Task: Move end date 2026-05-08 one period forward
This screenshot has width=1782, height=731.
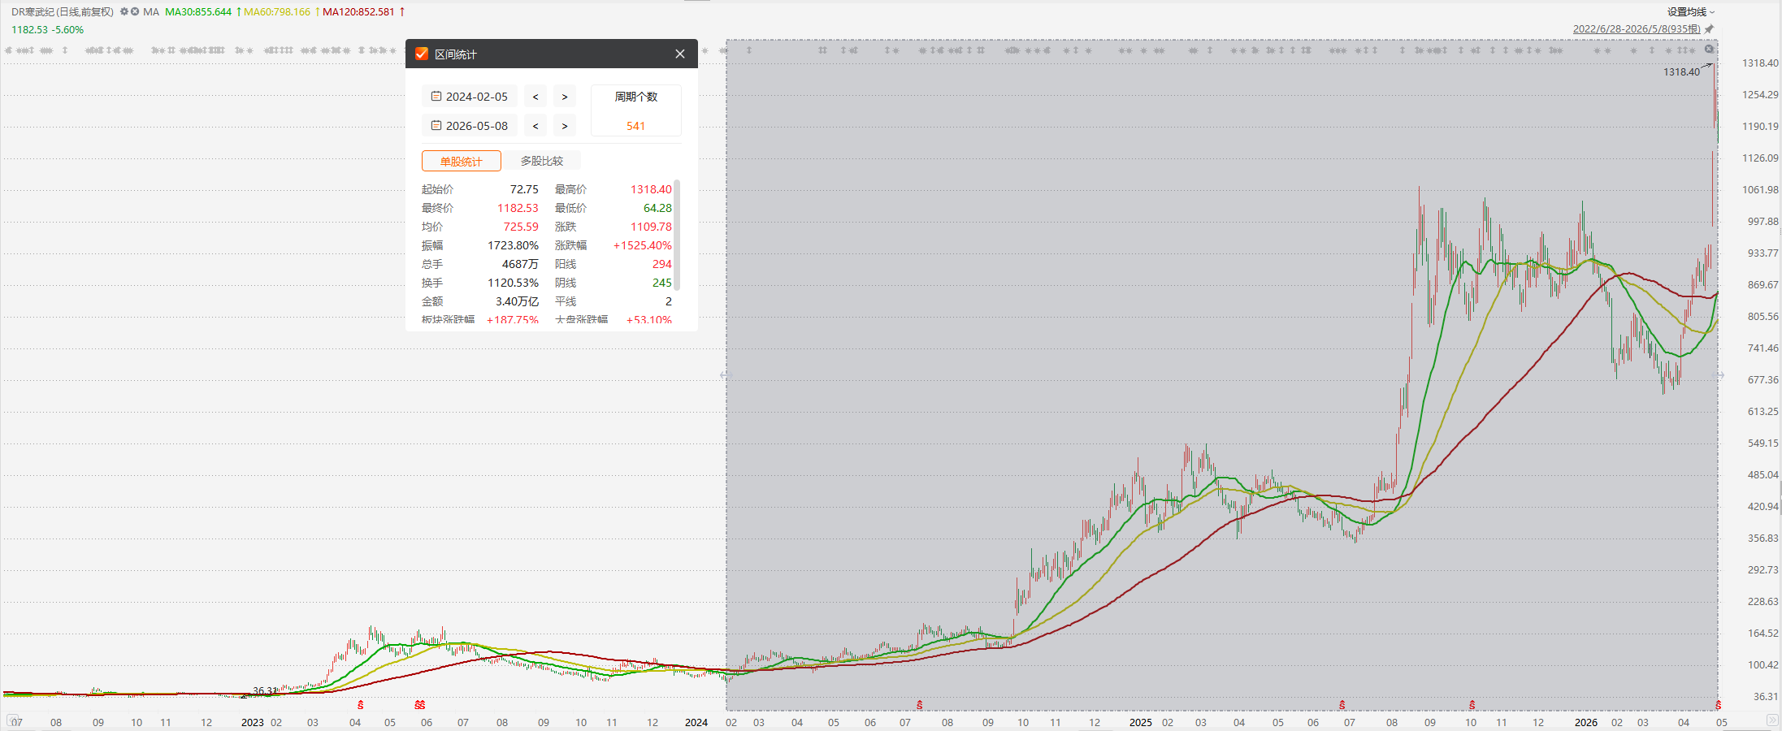Action: 565,126
